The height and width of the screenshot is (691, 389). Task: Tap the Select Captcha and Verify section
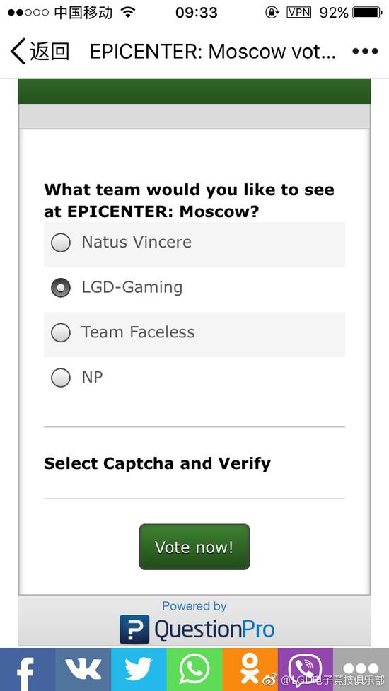click(x=157, y=463)
